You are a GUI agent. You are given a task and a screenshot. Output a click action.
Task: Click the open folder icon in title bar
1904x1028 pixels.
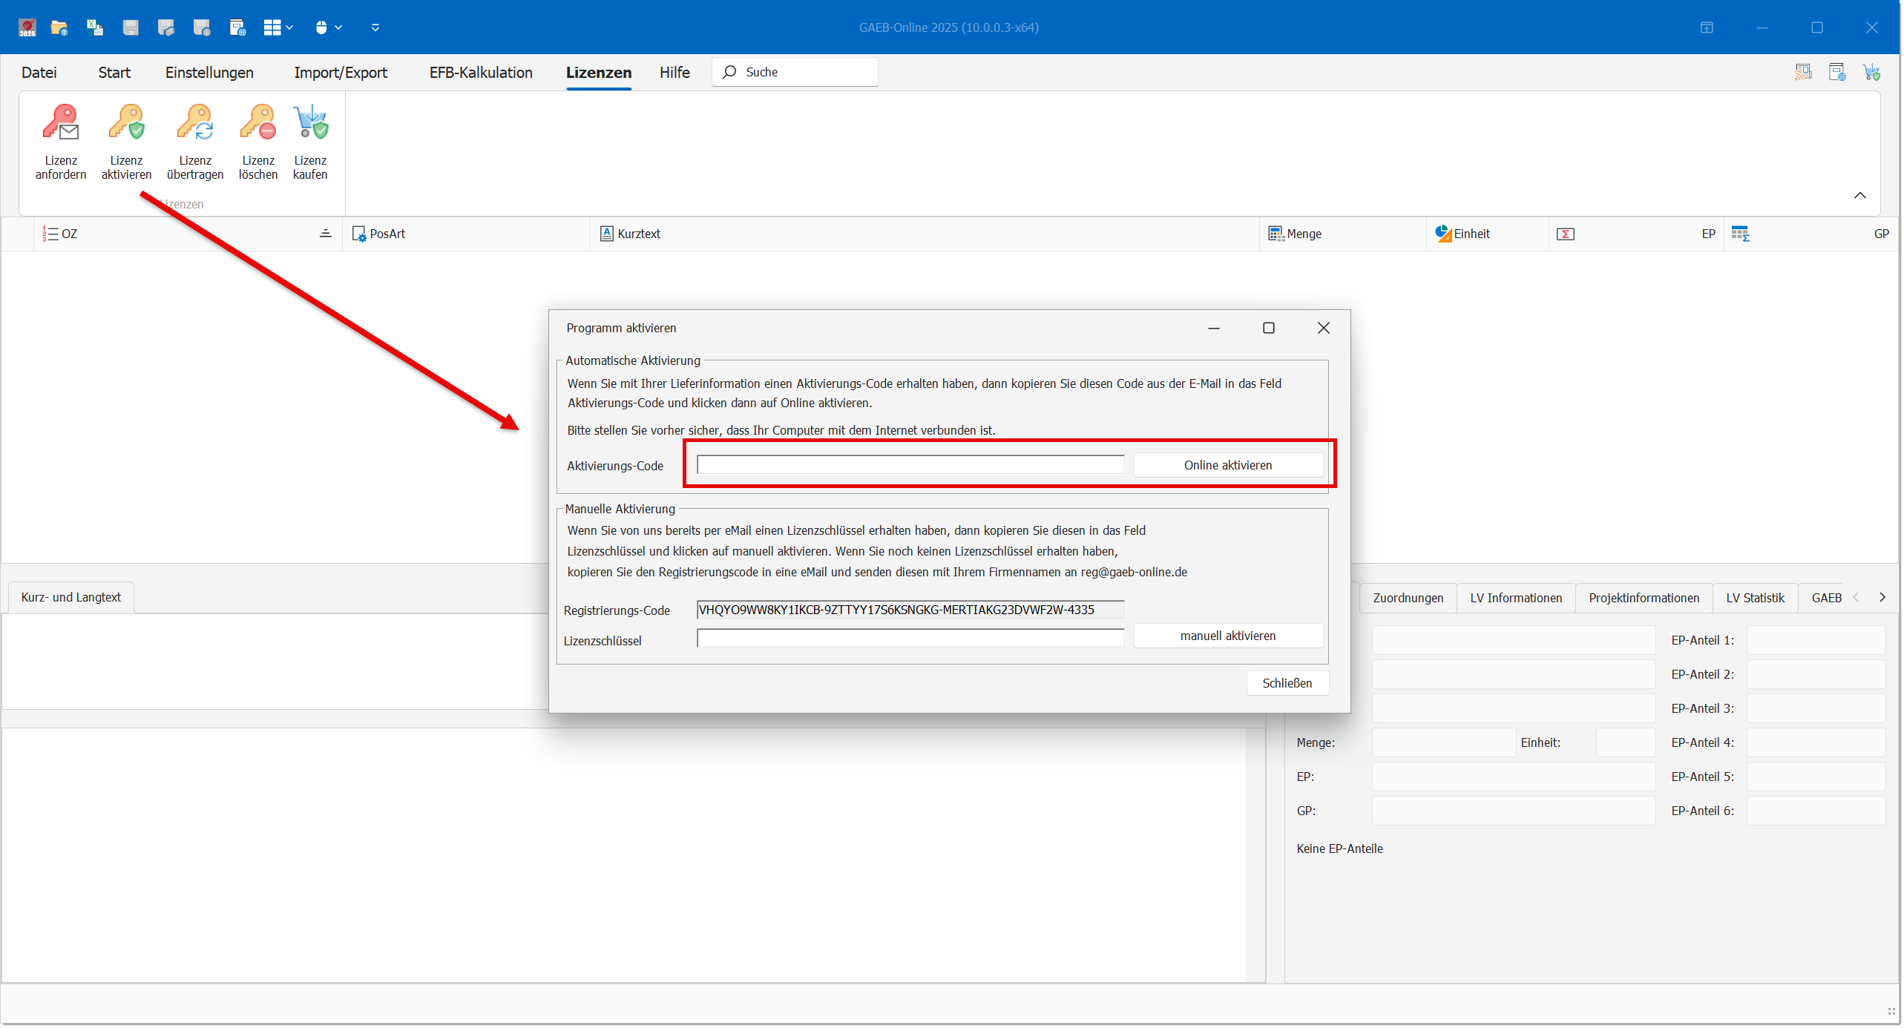[59, 27]
